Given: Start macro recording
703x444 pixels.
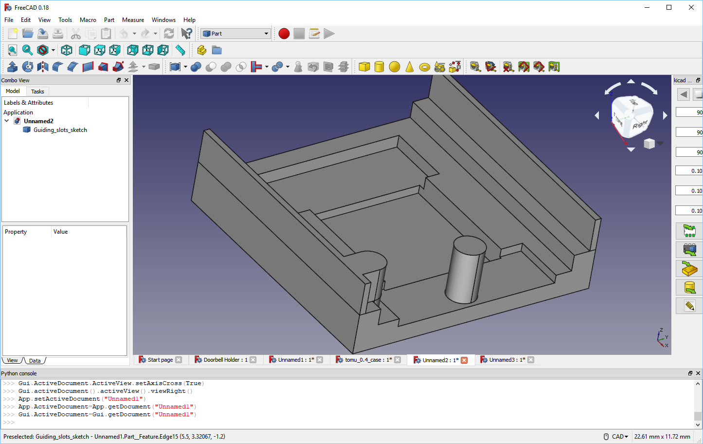Looking at the screenshot, I should (x=284, y=34).
